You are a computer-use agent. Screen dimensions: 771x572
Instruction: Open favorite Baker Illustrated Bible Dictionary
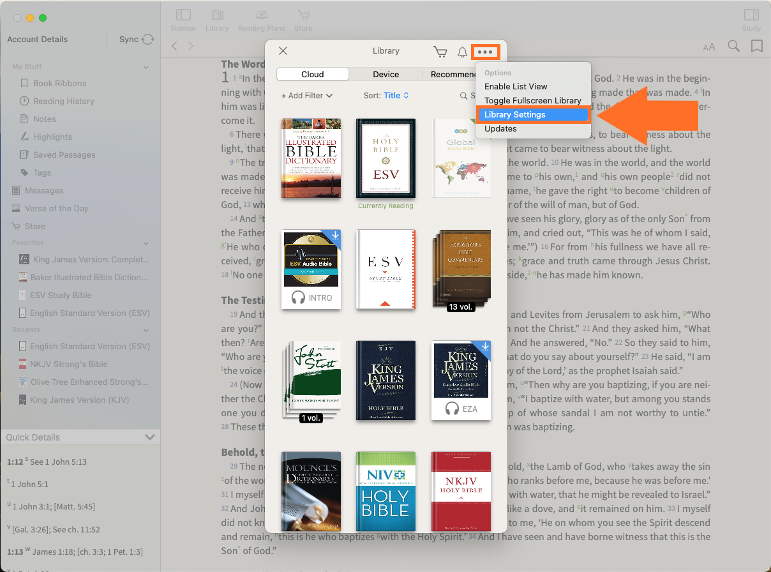coord(84,277)
